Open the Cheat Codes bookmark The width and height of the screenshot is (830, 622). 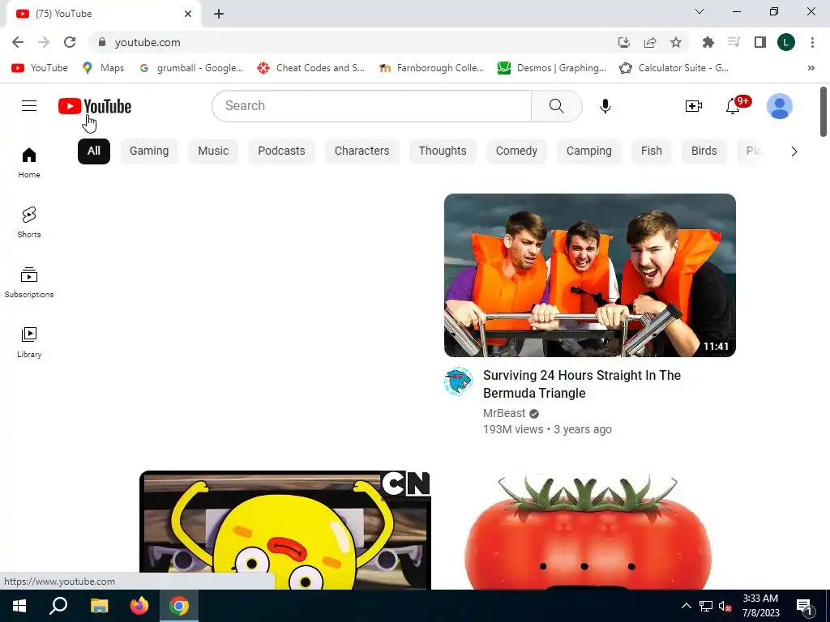tap(311, 68)
